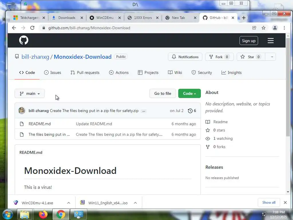Click the Sign up button
This screenshot has width=293, height=220.
coord(249,41)
